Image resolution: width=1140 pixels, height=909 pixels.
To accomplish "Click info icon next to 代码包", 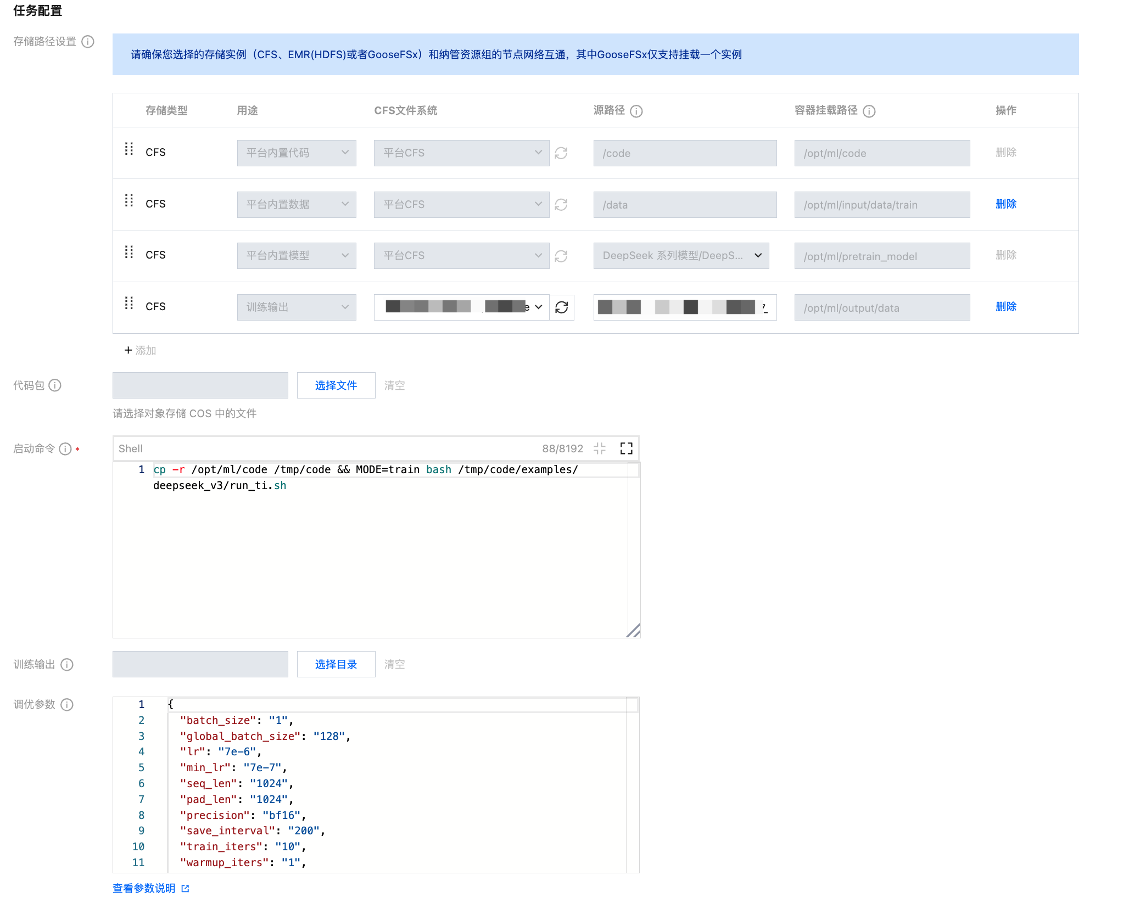I will [x=55, y=385].
